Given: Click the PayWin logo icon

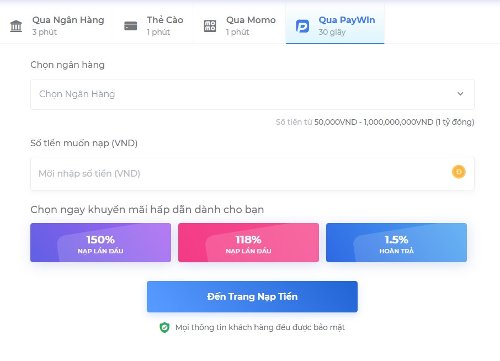Looking at the screenshot, I should 302,26.
